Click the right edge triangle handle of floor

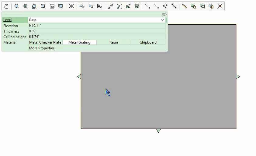[238, 76]
